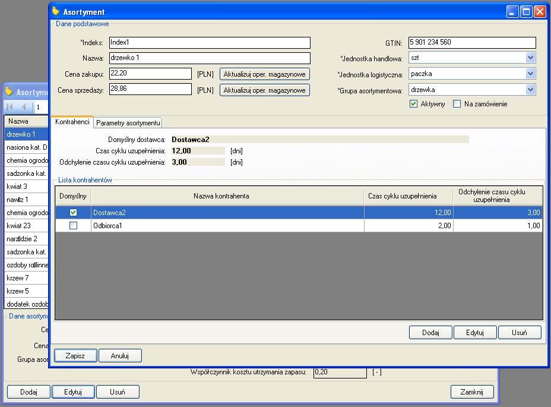Select dodatek ozdob row in background list
551x407 pixels.
27,304
